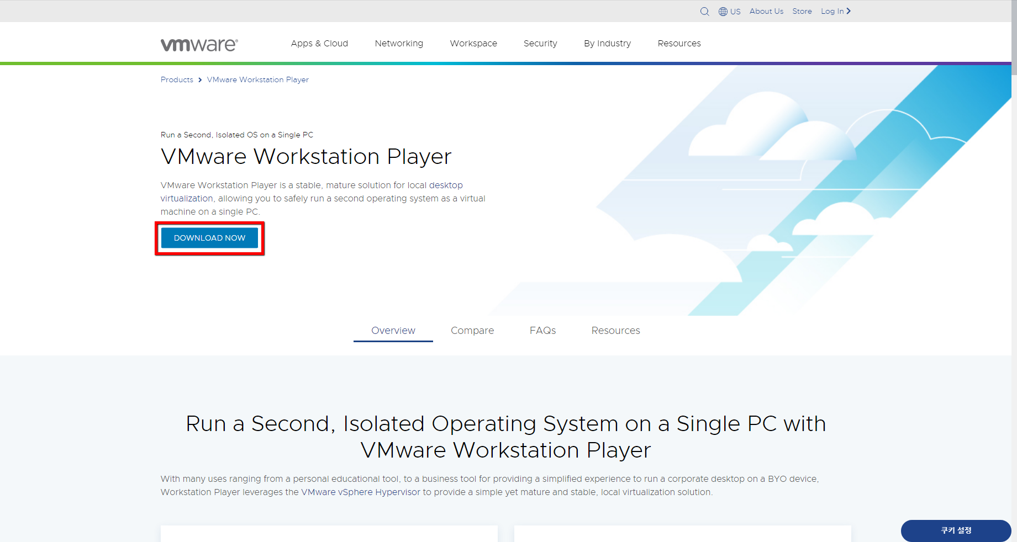Switch to the Compare tab
The height and width of the screenshot is (542, 1017).
[472, 331]
